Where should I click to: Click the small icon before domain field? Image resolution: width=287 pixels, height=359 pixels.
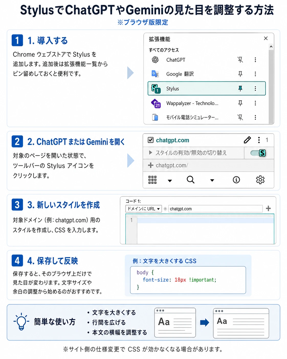(x=165, y=209)
